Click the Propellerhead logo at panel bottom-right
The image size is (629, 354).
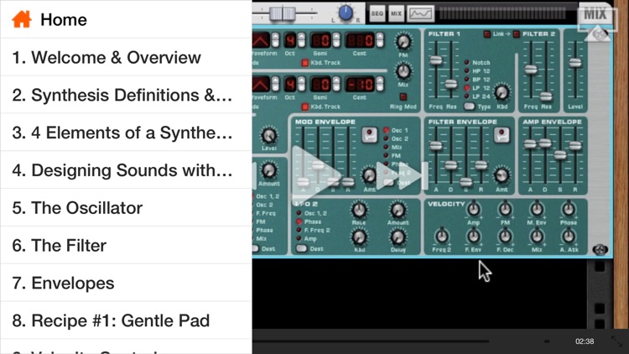pos(600,250)
